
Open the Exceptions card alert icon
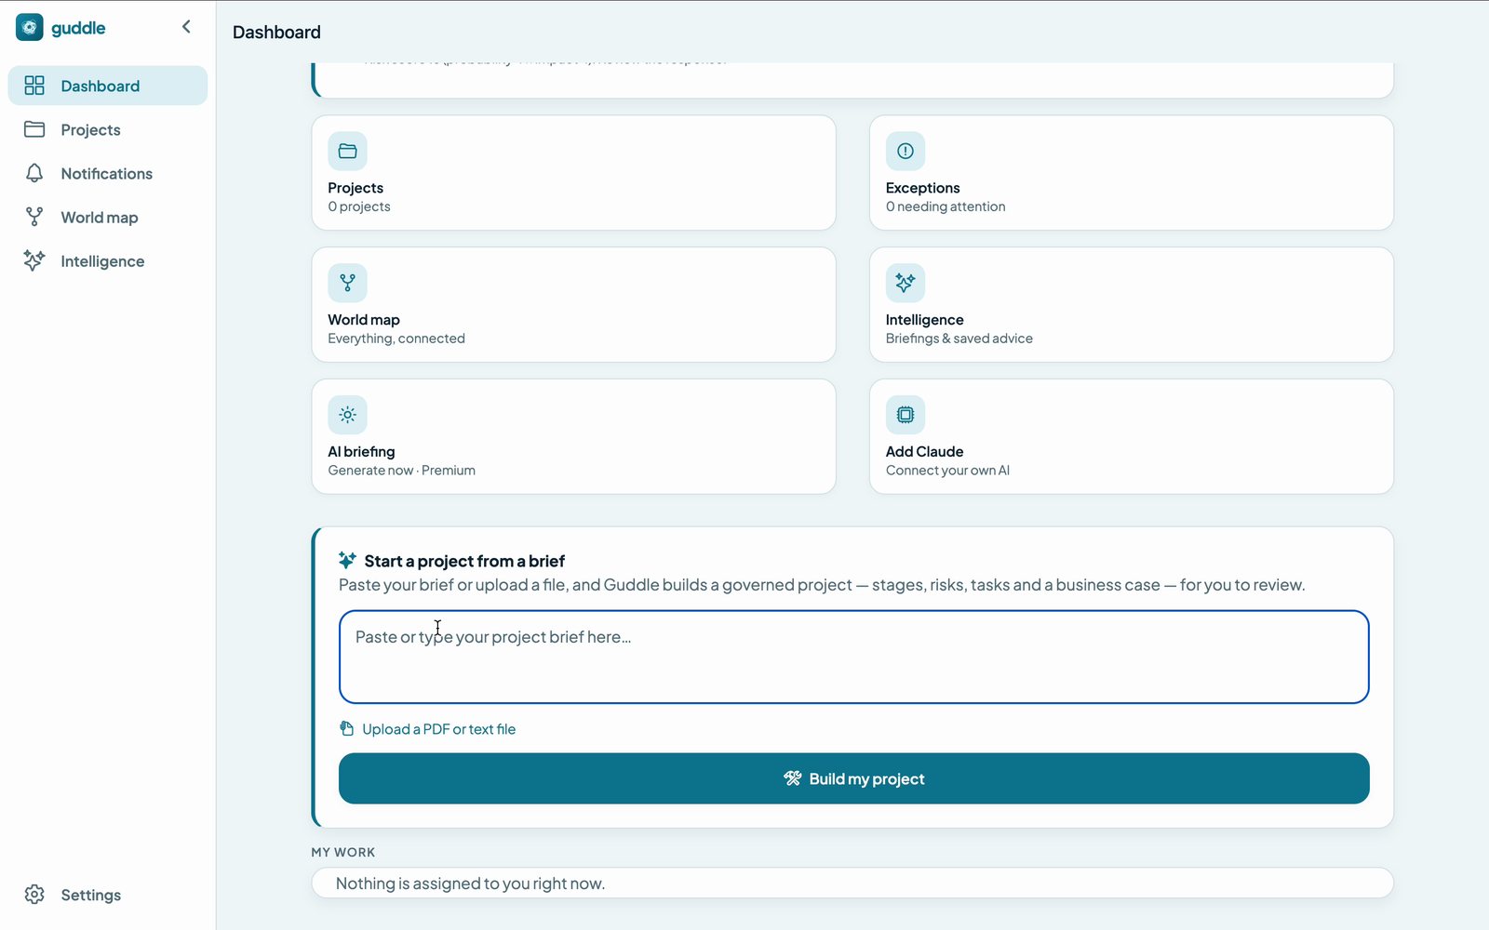point(905,151)
